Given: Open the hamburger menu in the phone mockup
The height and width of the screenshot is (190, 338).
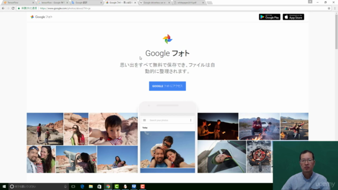Looking at the screenshot, I should coord(144,120).
